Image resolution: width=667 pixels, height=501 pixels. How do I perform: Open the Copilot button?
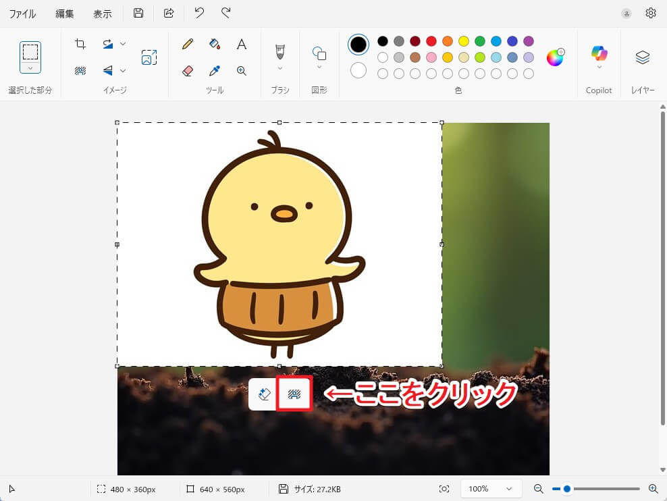(x=599, y=53)
